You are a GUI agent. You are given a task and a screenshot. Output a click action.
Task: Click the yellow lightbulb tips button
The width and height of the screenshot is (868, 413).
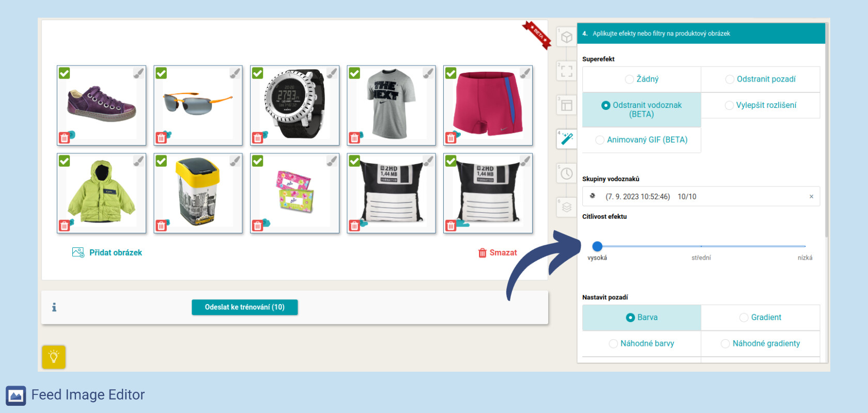click(x=54, y=357)
